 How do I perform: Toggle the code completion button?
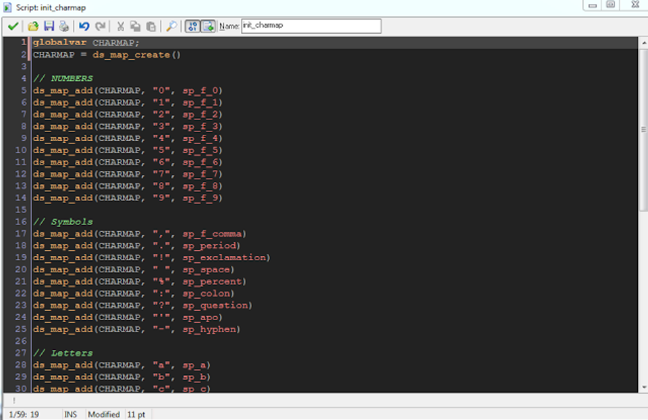click(192, 26)
